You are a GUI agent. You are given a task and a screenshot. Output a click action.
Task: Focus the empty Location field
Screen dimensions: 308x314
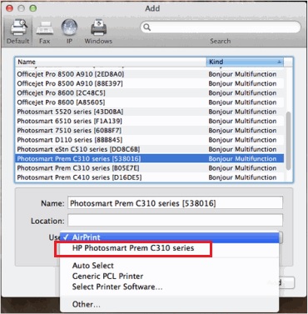(176, 221)
